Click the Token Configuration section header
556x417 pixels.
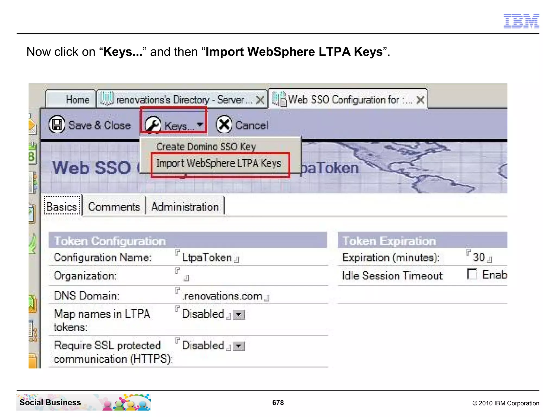[188, 240]
